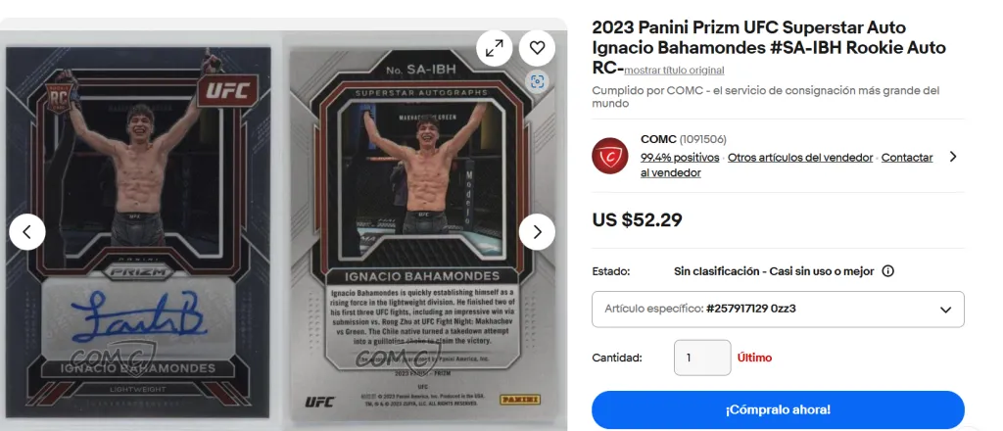
Task: Expand the card image to fullscreen
Action: click(494, 48)
